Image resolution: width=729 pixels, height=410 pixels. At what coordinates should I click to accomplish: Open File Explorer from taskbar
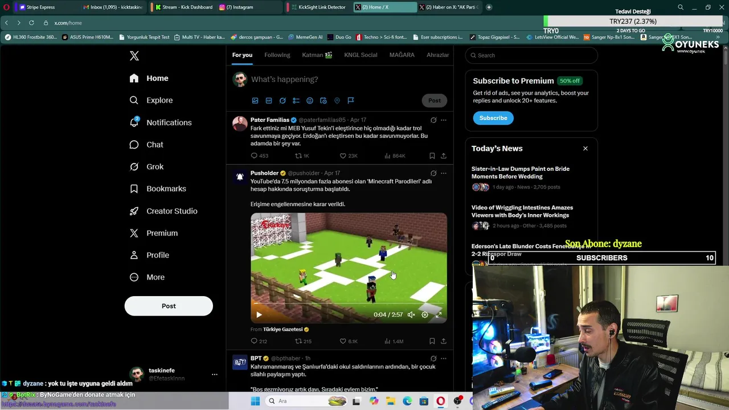[390, 401]
